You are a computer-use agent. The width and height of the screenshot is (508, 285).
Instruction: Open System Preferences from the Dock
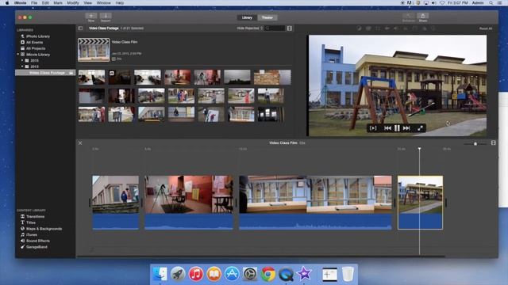(250, 274)
